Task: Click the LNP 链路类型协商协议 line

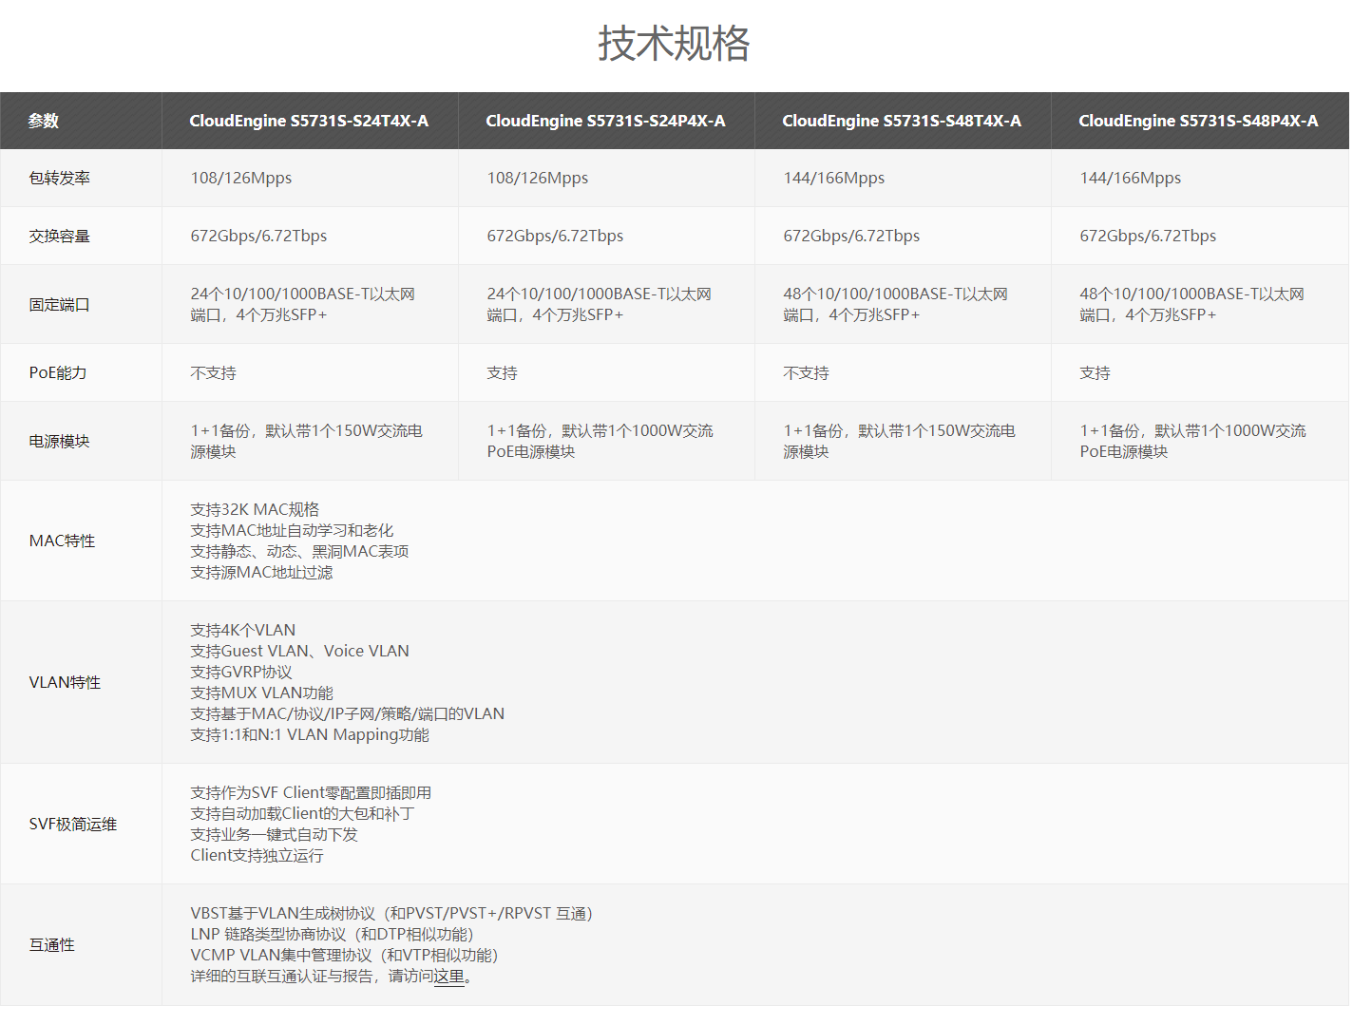Action: tap(332, 935)
